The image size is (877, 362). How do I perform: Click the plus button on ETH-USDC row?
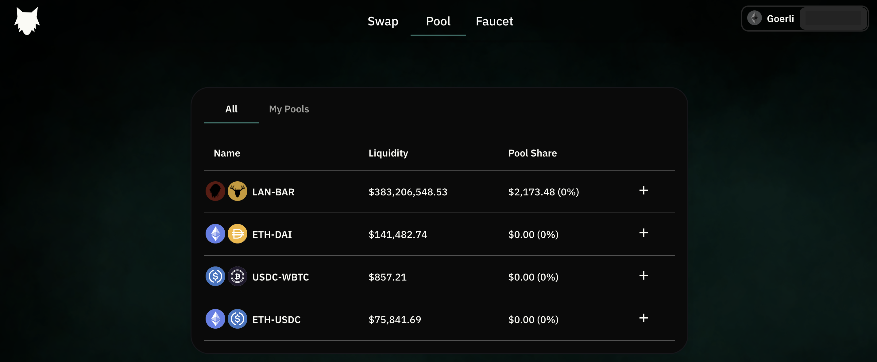(643, 319)
